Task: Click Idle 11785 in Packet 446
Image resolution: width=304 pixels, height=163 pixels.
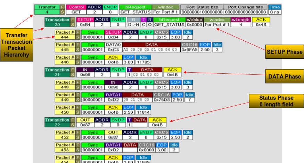Action: (143, 60)
